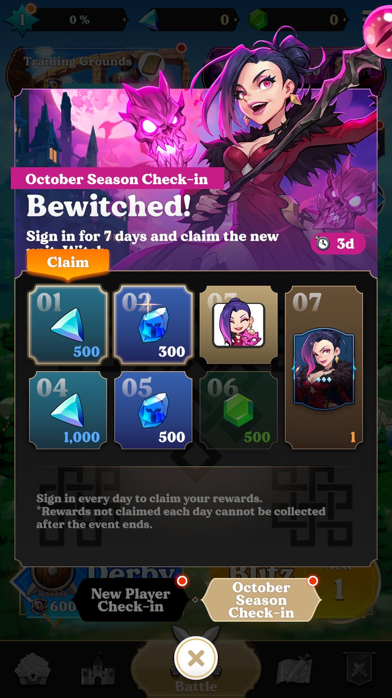This screenshot has width=392, height=698.
Task: Tap the 3d countdown timer badge
Action: tap(338, 244)
